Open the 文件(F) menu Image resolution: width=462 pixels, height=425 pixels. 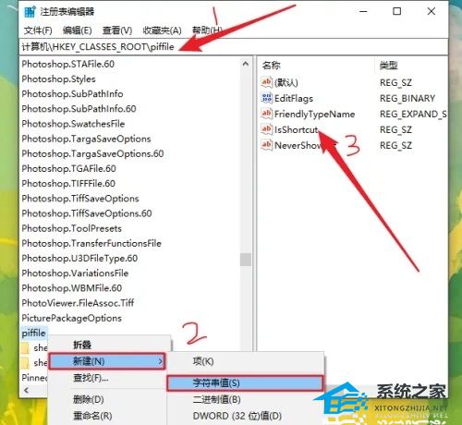coord(38,30)
